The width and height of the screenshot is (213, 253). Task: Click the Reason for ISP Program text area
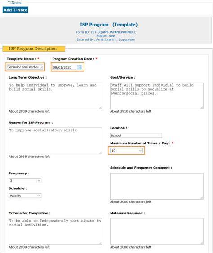(x=55, y=141)
